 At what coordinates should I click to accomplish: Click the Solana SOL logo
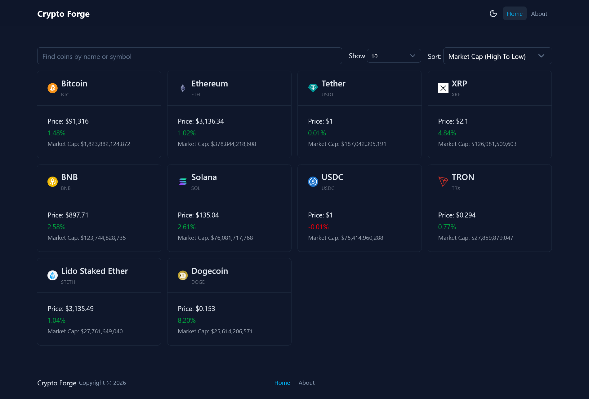pyautogui.click(x=183, y=182)
